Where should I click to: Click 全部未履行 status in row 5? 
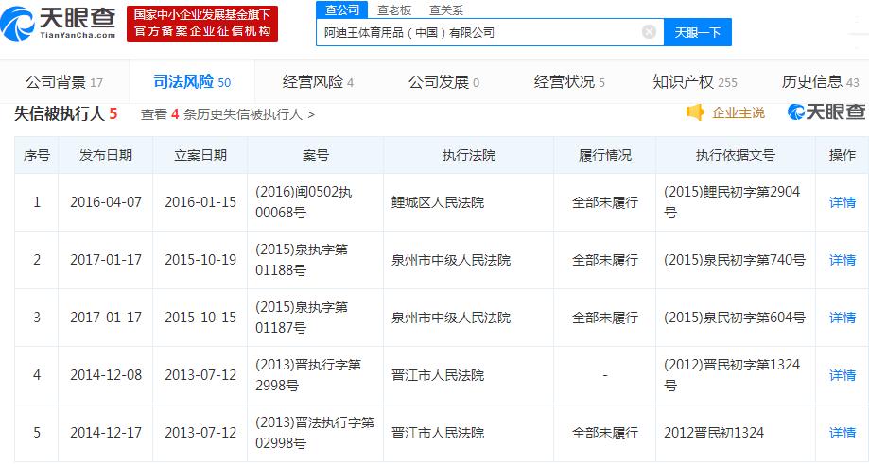click(605, 433)
